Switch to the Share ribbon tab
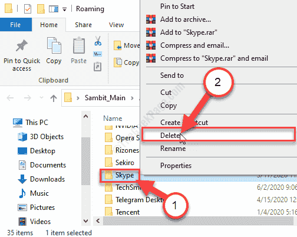 point(83,25)
